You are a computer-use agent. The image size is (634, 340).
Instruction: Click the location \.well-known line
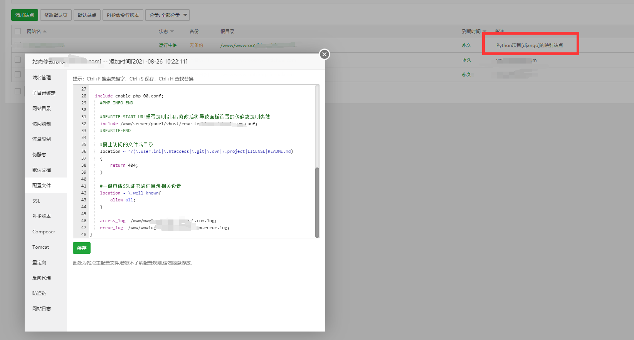point(130,193)
